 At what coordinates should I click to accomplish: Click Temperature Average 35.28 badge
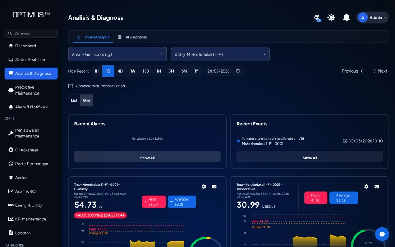pos(344,198)
